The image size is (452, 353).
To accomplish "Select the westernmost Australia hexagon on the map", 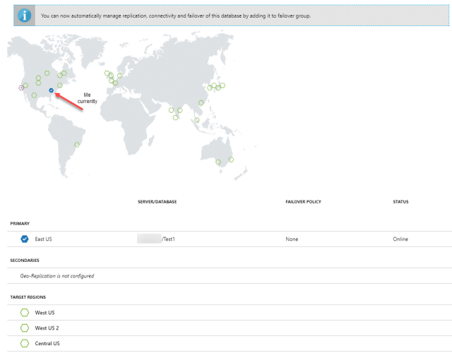I will click(x=218, y=162).
